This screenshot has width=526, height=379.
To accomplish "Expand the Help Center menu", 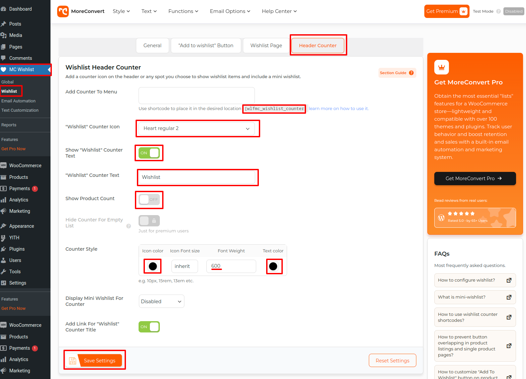I will click(279, 11).
